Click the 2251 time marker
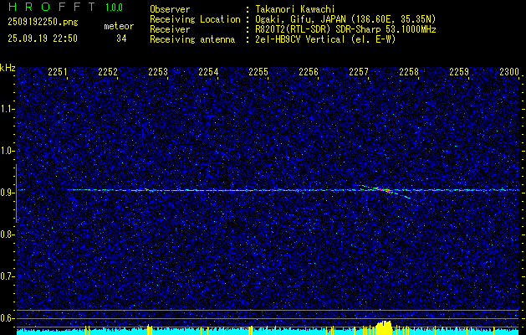 coord(58,71)
